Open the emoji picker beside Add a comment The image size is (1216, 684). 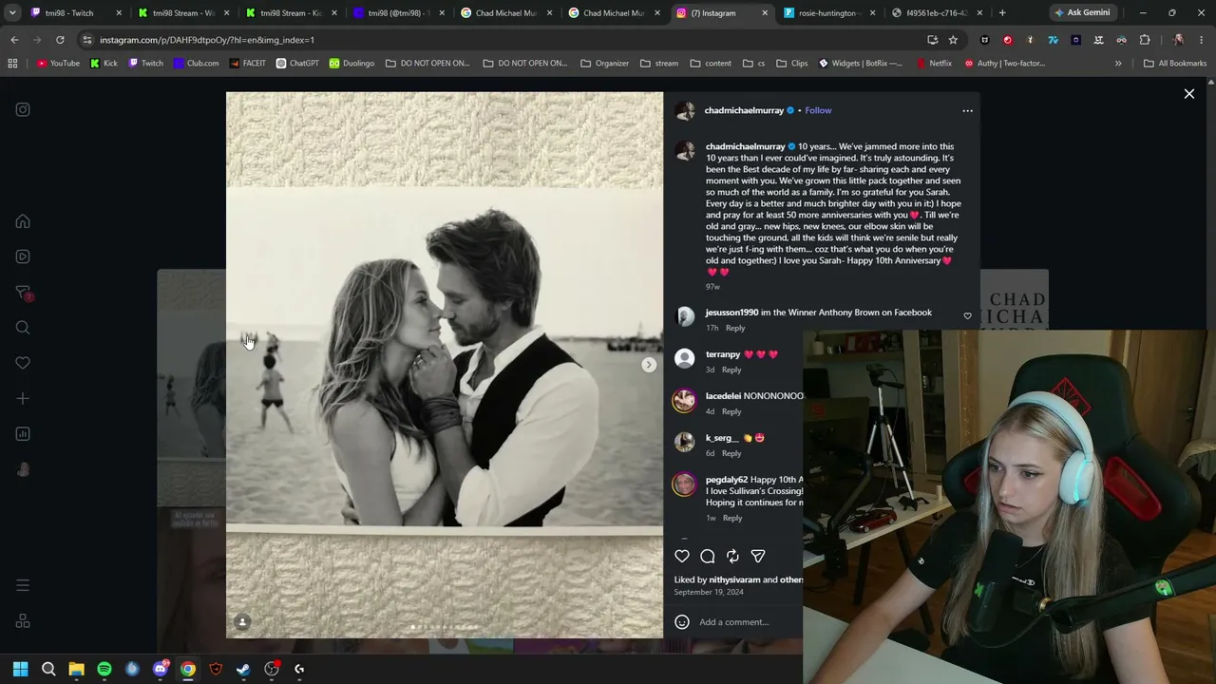[682, 622]
